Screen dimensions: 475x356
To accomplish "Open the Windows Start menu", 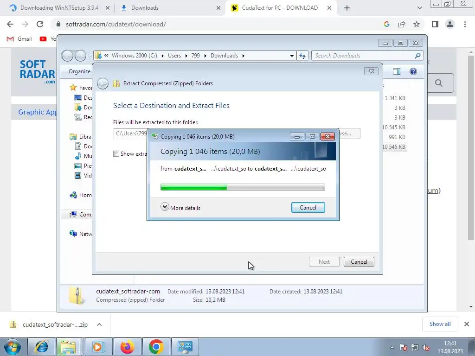I will tap(13, 347).
